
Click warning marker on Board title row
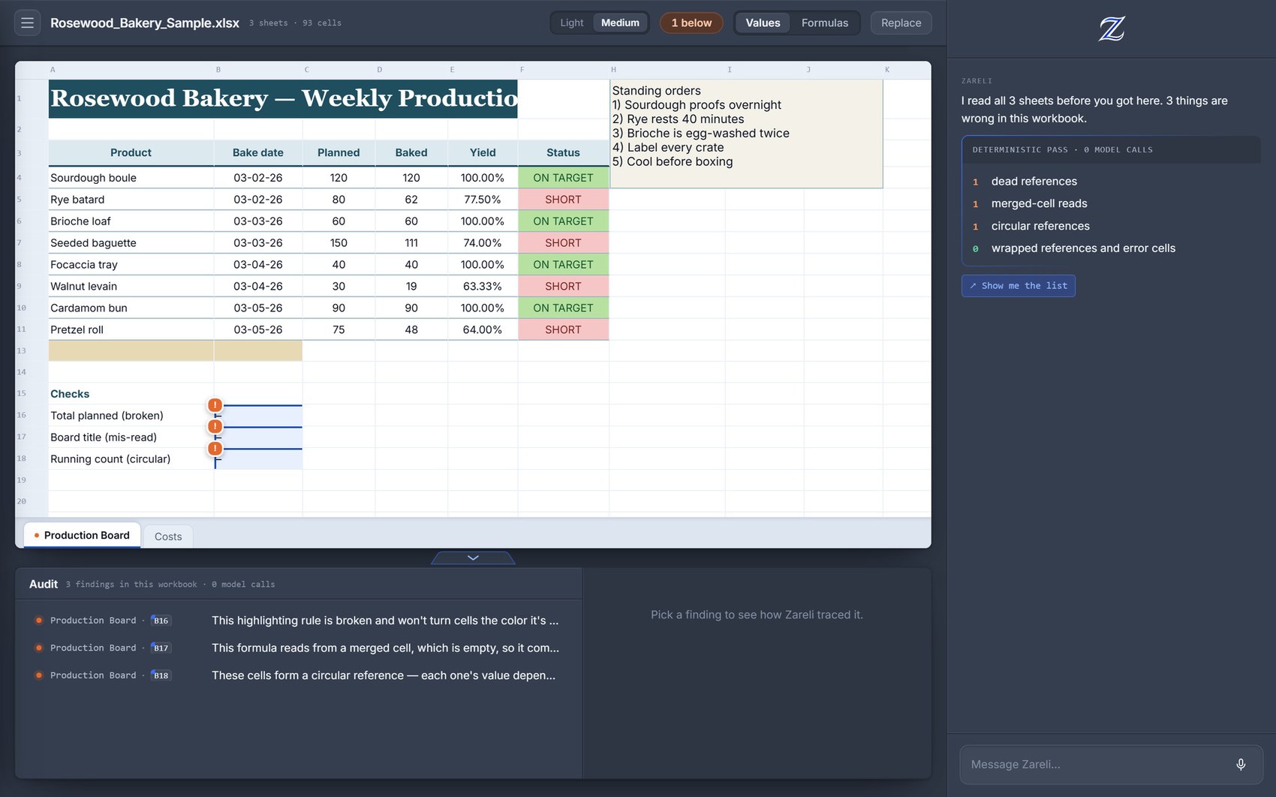coord(215,426)
